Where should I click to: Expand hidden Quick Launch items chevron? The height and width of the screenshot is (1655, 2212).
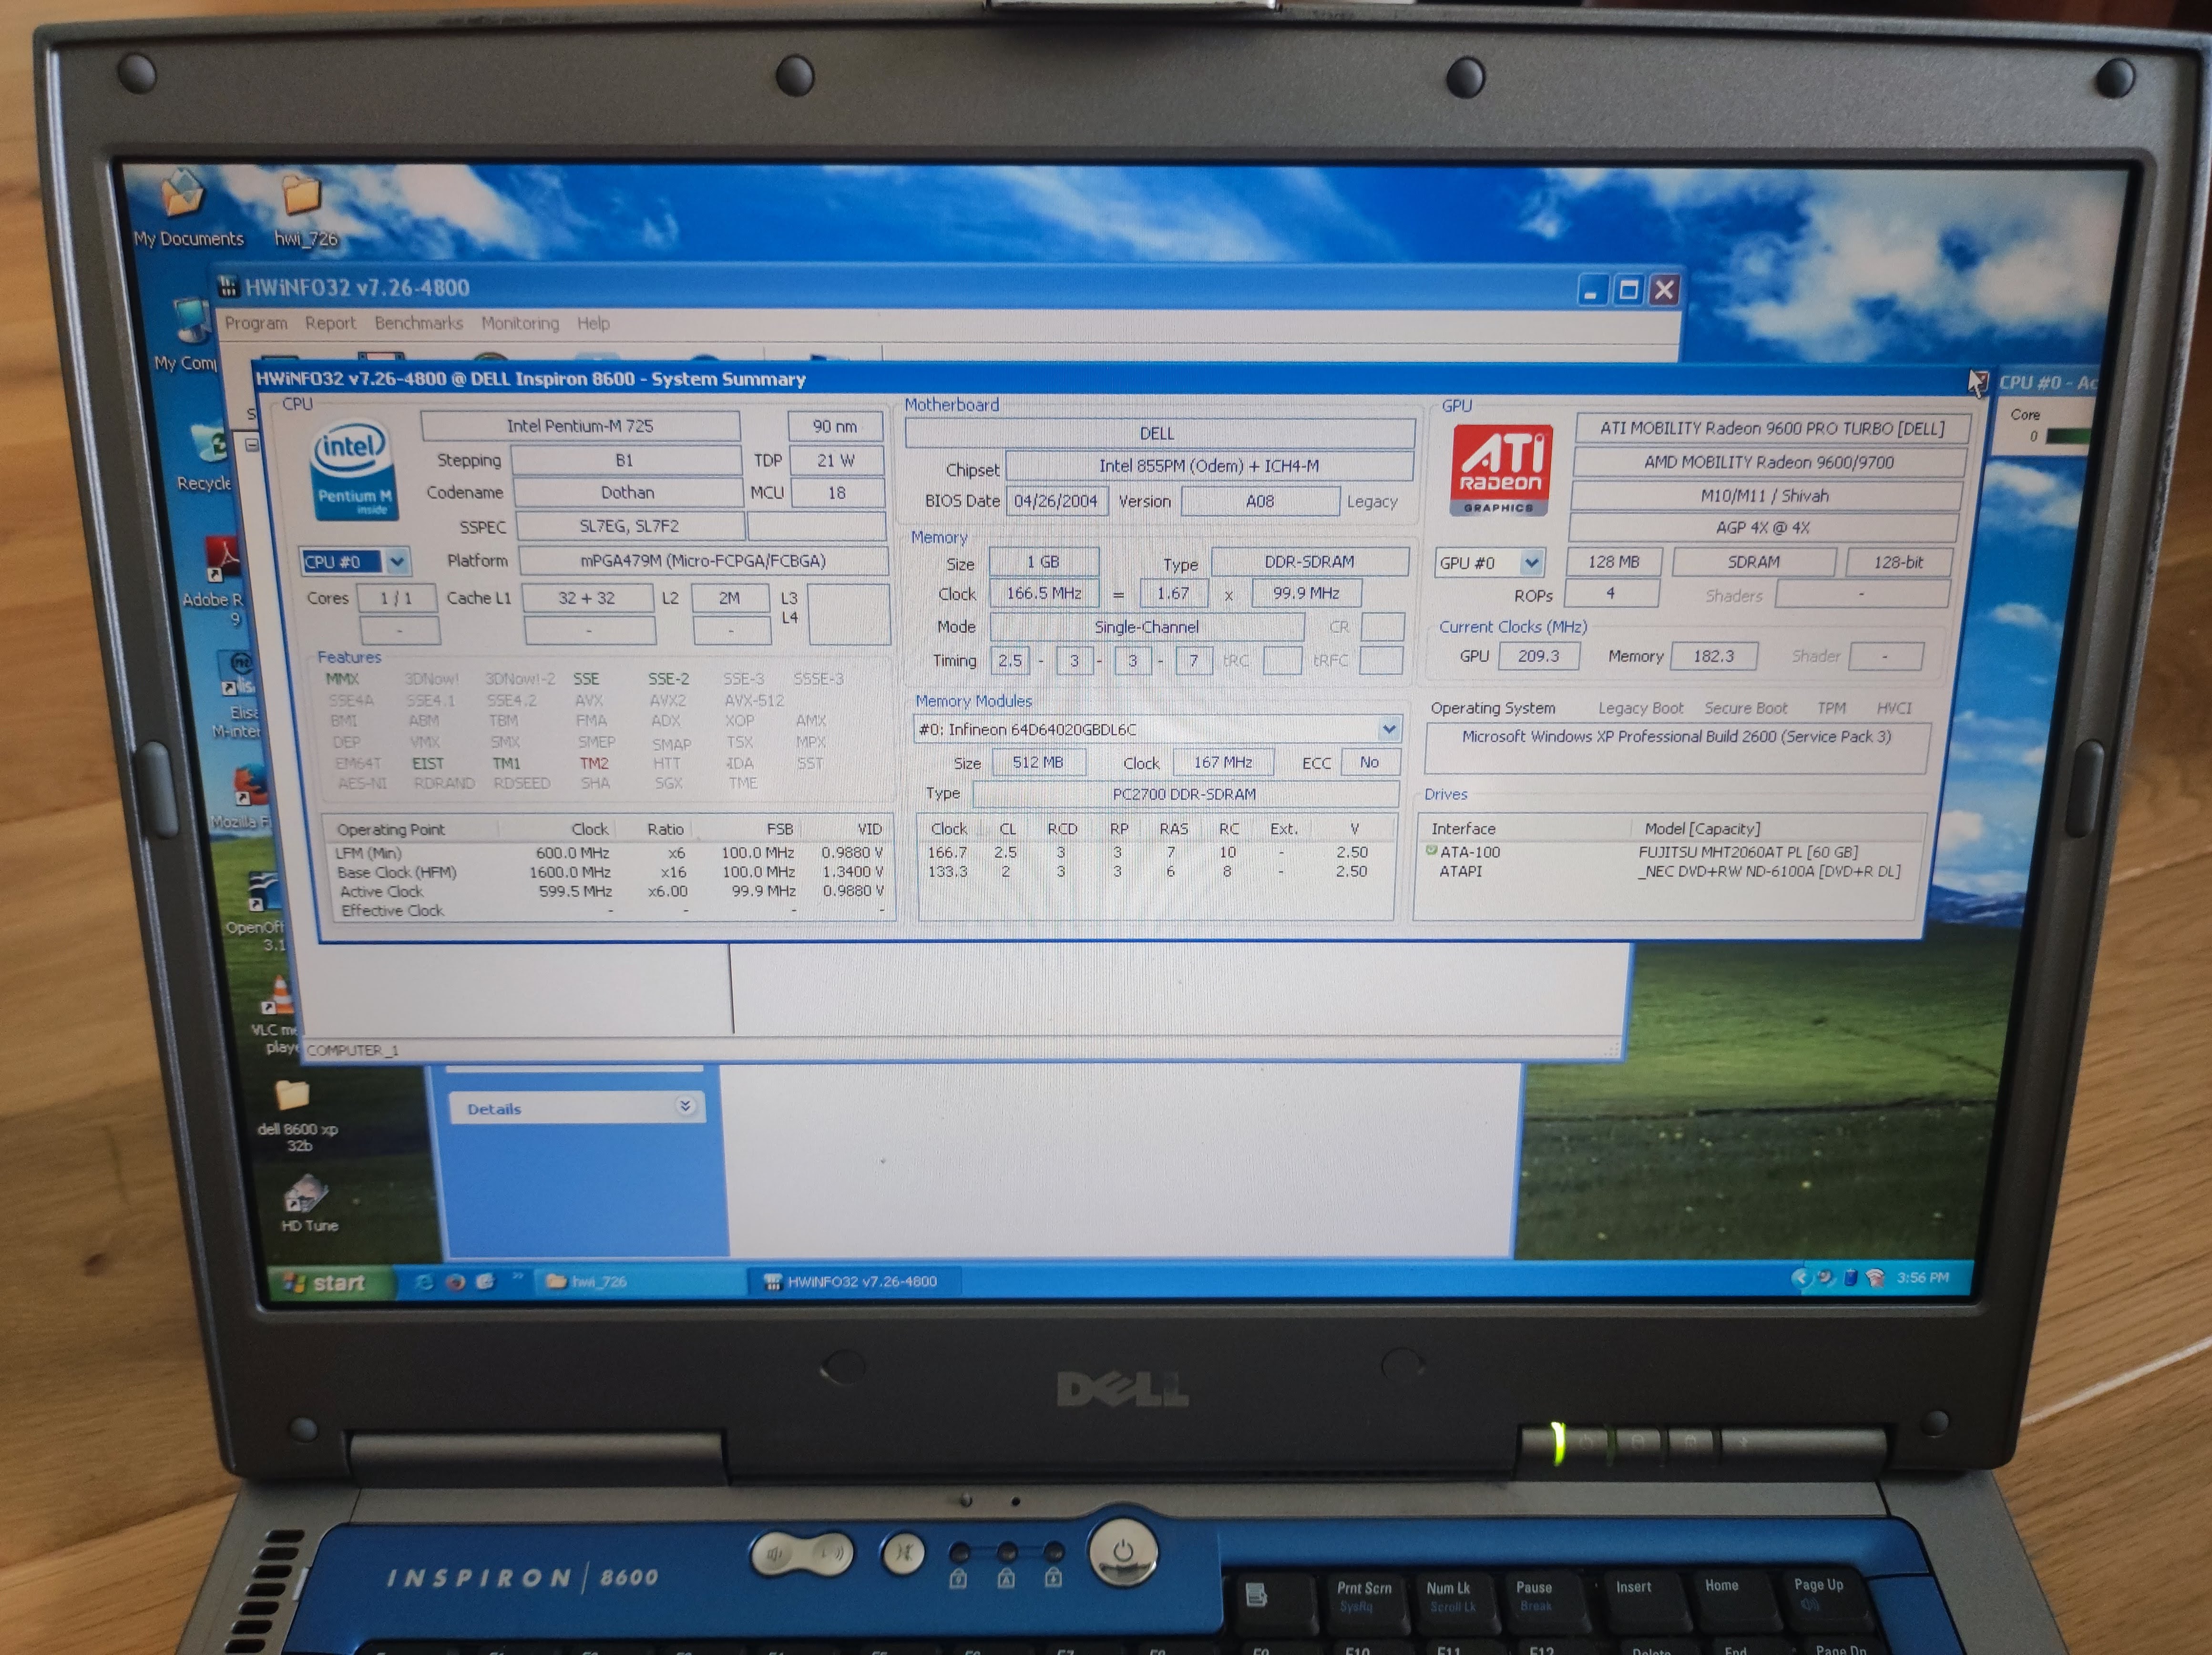click(x=517, y=1276)
